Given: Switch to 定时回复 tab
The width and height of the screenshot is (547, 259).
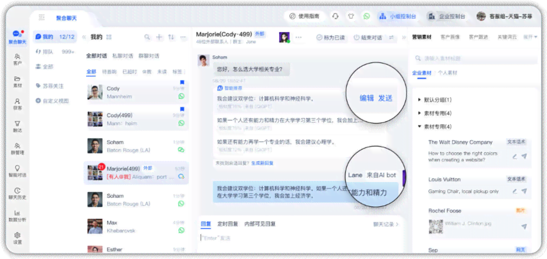Looking at the screenshot, I should pos(227,224).
